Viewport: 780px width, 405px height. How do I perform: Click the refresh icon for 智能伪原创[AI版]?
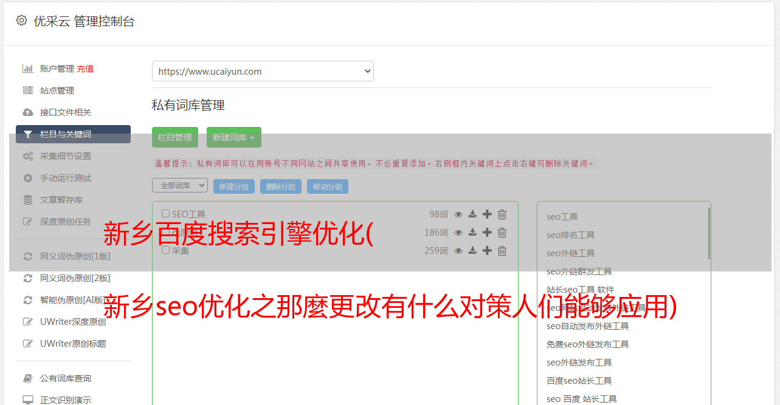(28, 300)
